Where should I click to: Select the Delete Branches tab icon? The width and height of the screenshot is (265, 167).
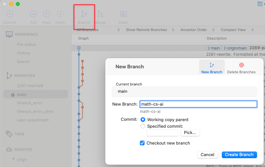click(241, 65)
